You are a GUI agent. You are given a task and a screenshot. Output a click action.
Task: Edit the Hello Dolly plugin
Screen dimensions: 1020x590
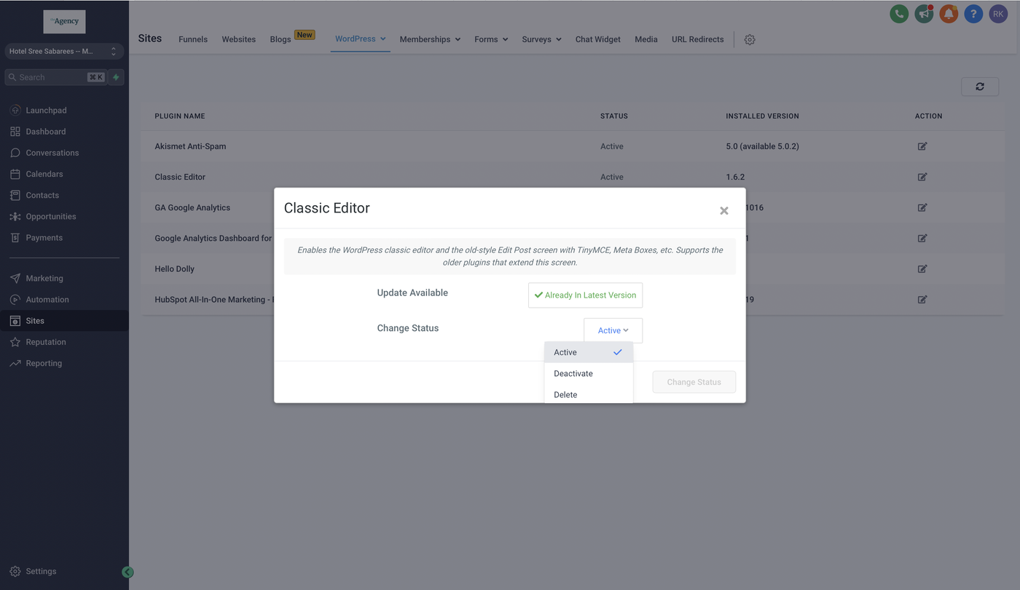[922, 268]
